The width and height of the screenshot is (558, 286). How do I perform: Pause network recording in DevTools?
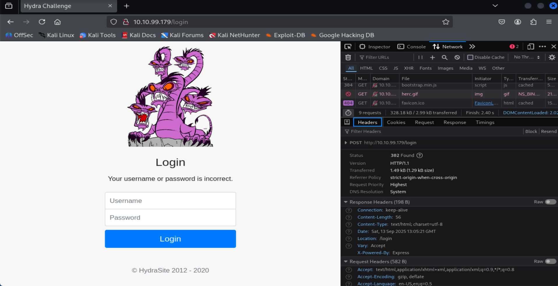point(420,57)
